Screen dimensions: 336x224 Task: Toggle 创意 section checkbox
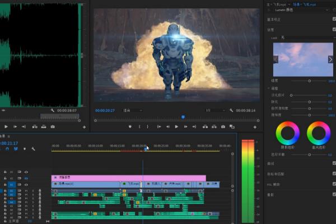[334, 29]
